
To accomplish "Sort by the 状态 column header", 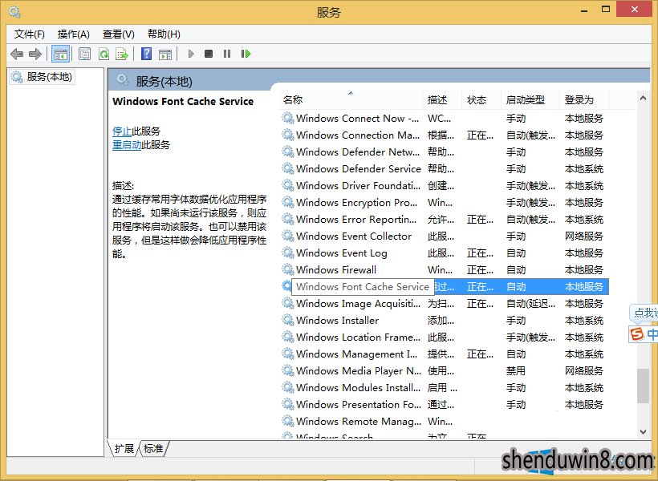I will [481, 99].
